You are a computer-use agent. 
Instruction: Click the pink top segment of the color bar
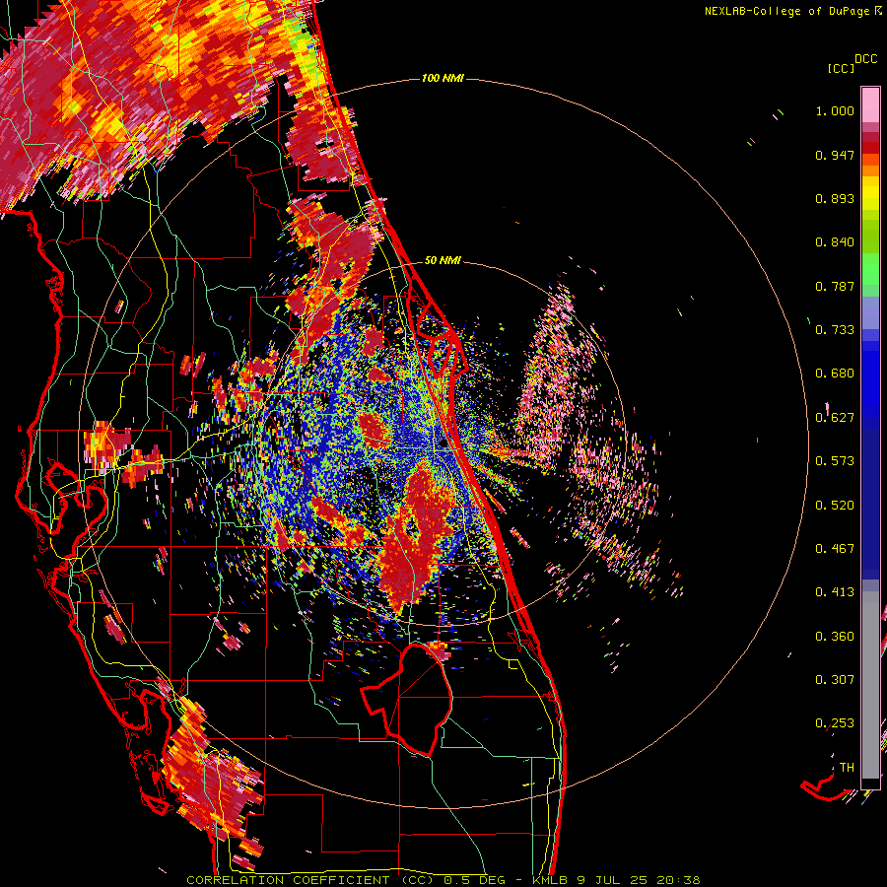[870, 104]
